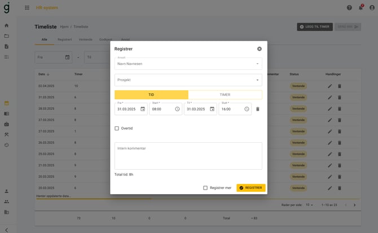Switch to the TIMER tab
The height and width of the screenshot is (233, 378).
point(225,95)
